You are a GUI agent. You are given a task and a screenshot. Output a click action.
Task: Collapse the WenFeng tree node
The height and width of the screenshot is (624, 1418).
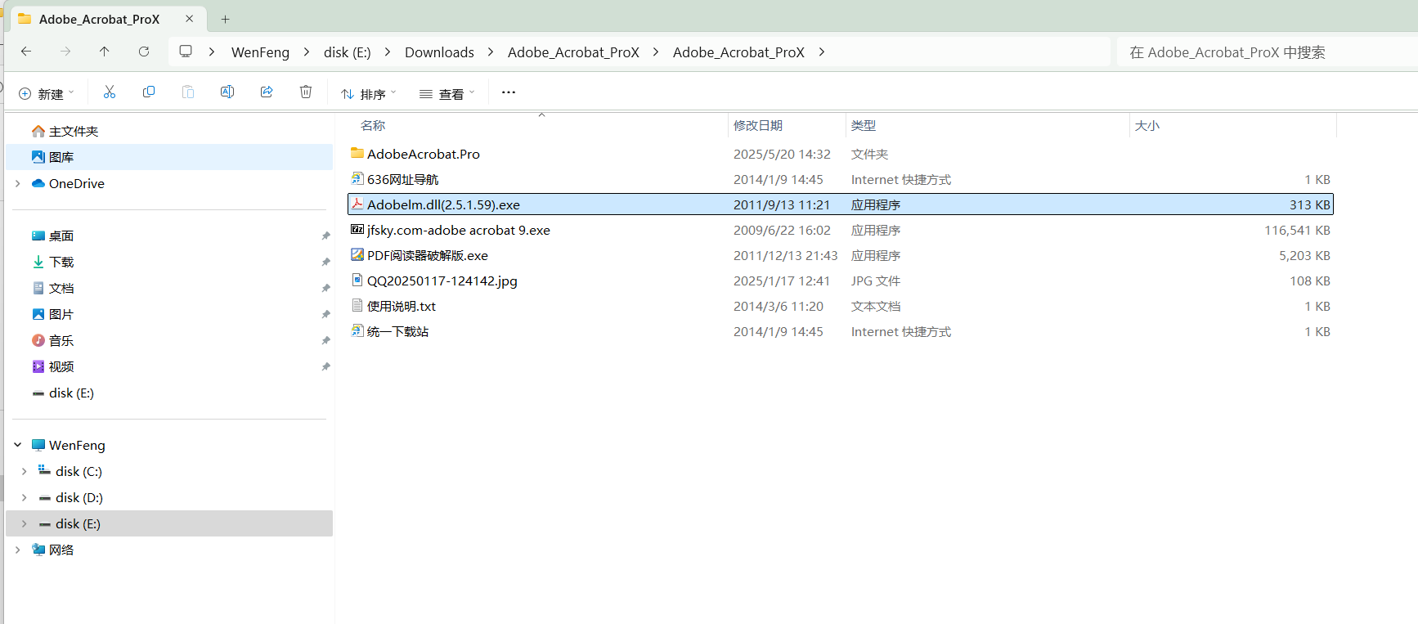point(18,445)
